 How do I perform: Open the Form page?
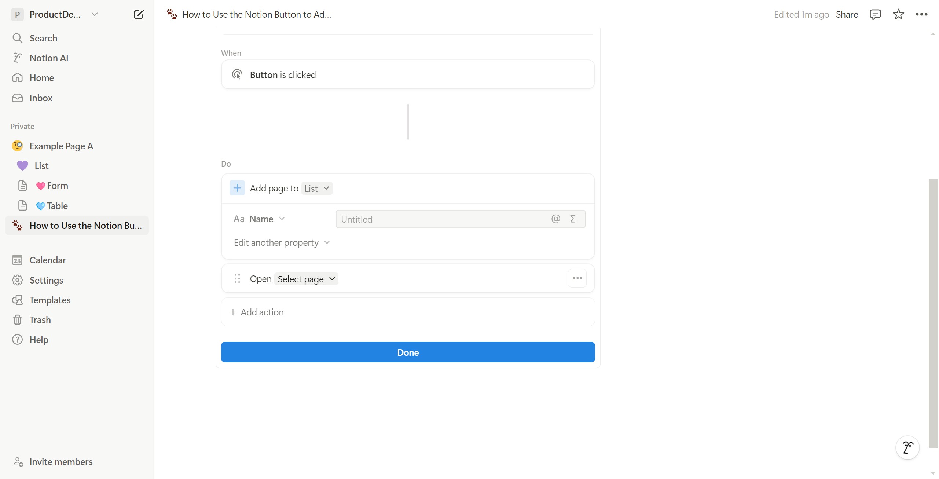pos(77,186)
